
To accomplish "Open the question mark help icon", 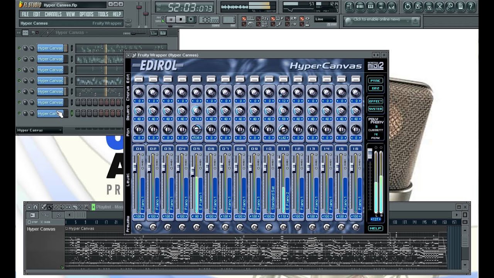I will [471, 6].
